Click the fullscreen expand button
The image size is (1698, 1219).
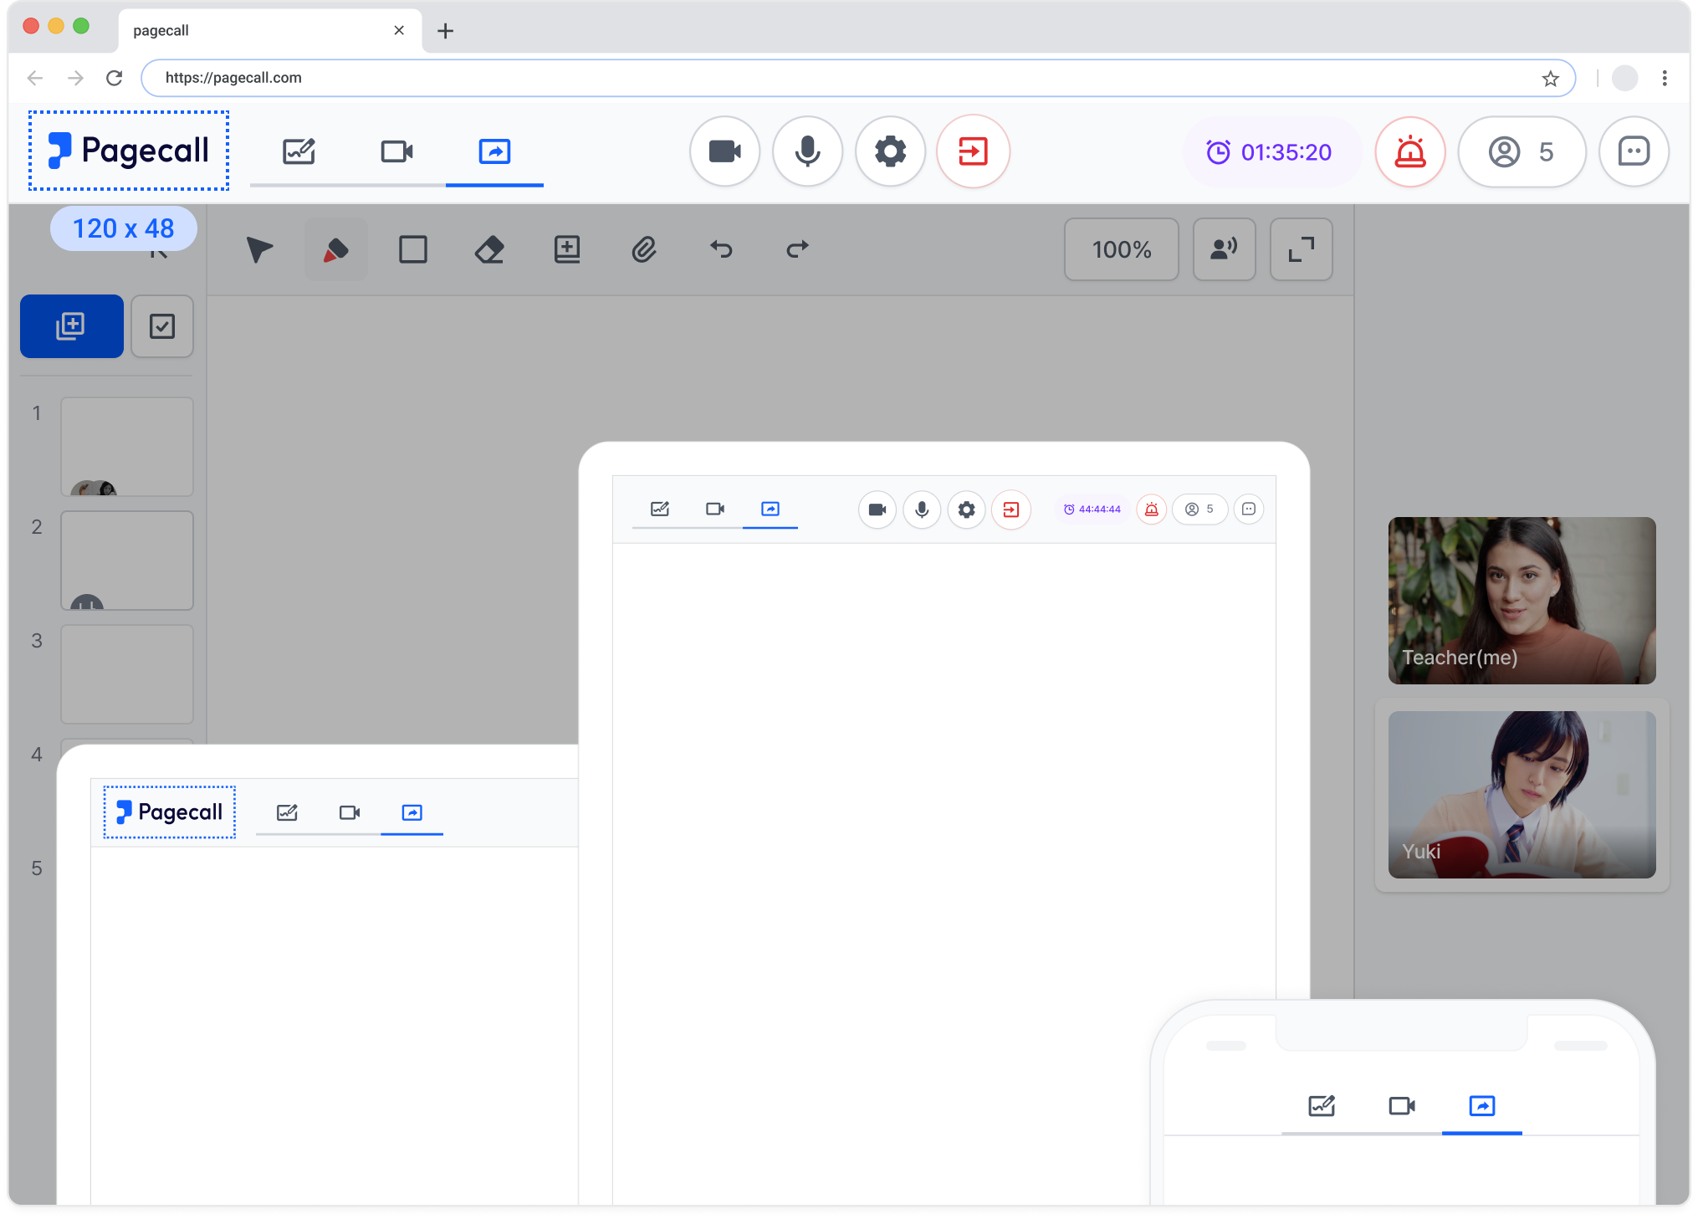point(1301,249)
